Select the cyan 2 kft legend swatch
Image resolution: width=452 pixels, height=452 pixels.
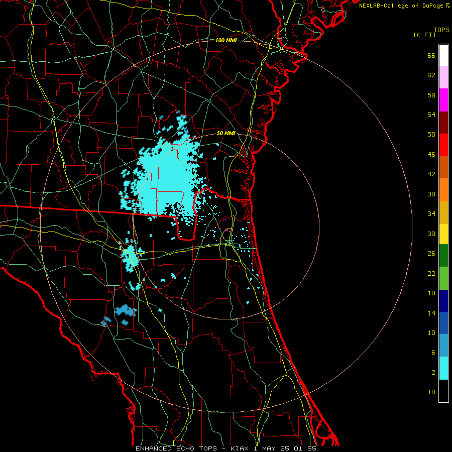click(443, 368)
